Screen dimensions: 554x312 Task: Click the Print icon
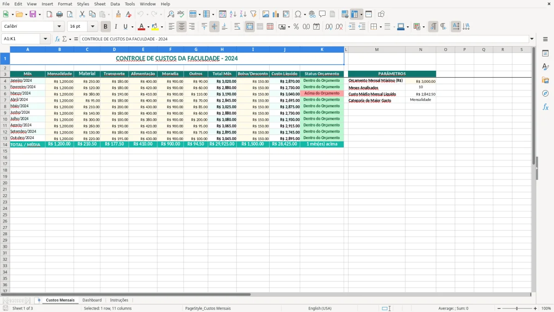(x=60, y=14)
